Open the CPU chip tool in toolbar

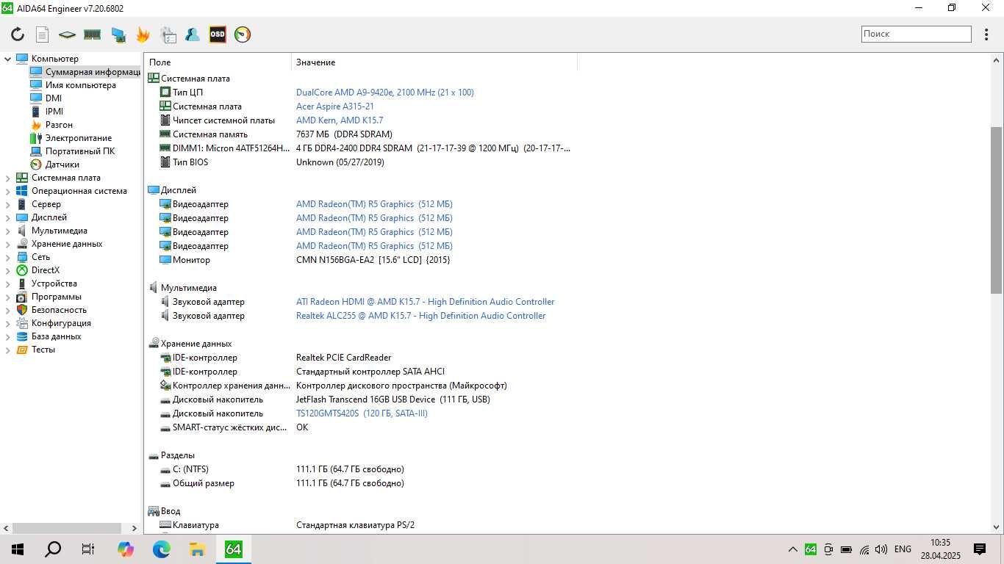tap(67, 35)
